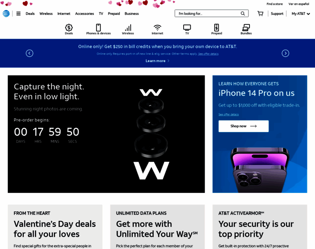Select the Bundles icon

tap(246, 27)
